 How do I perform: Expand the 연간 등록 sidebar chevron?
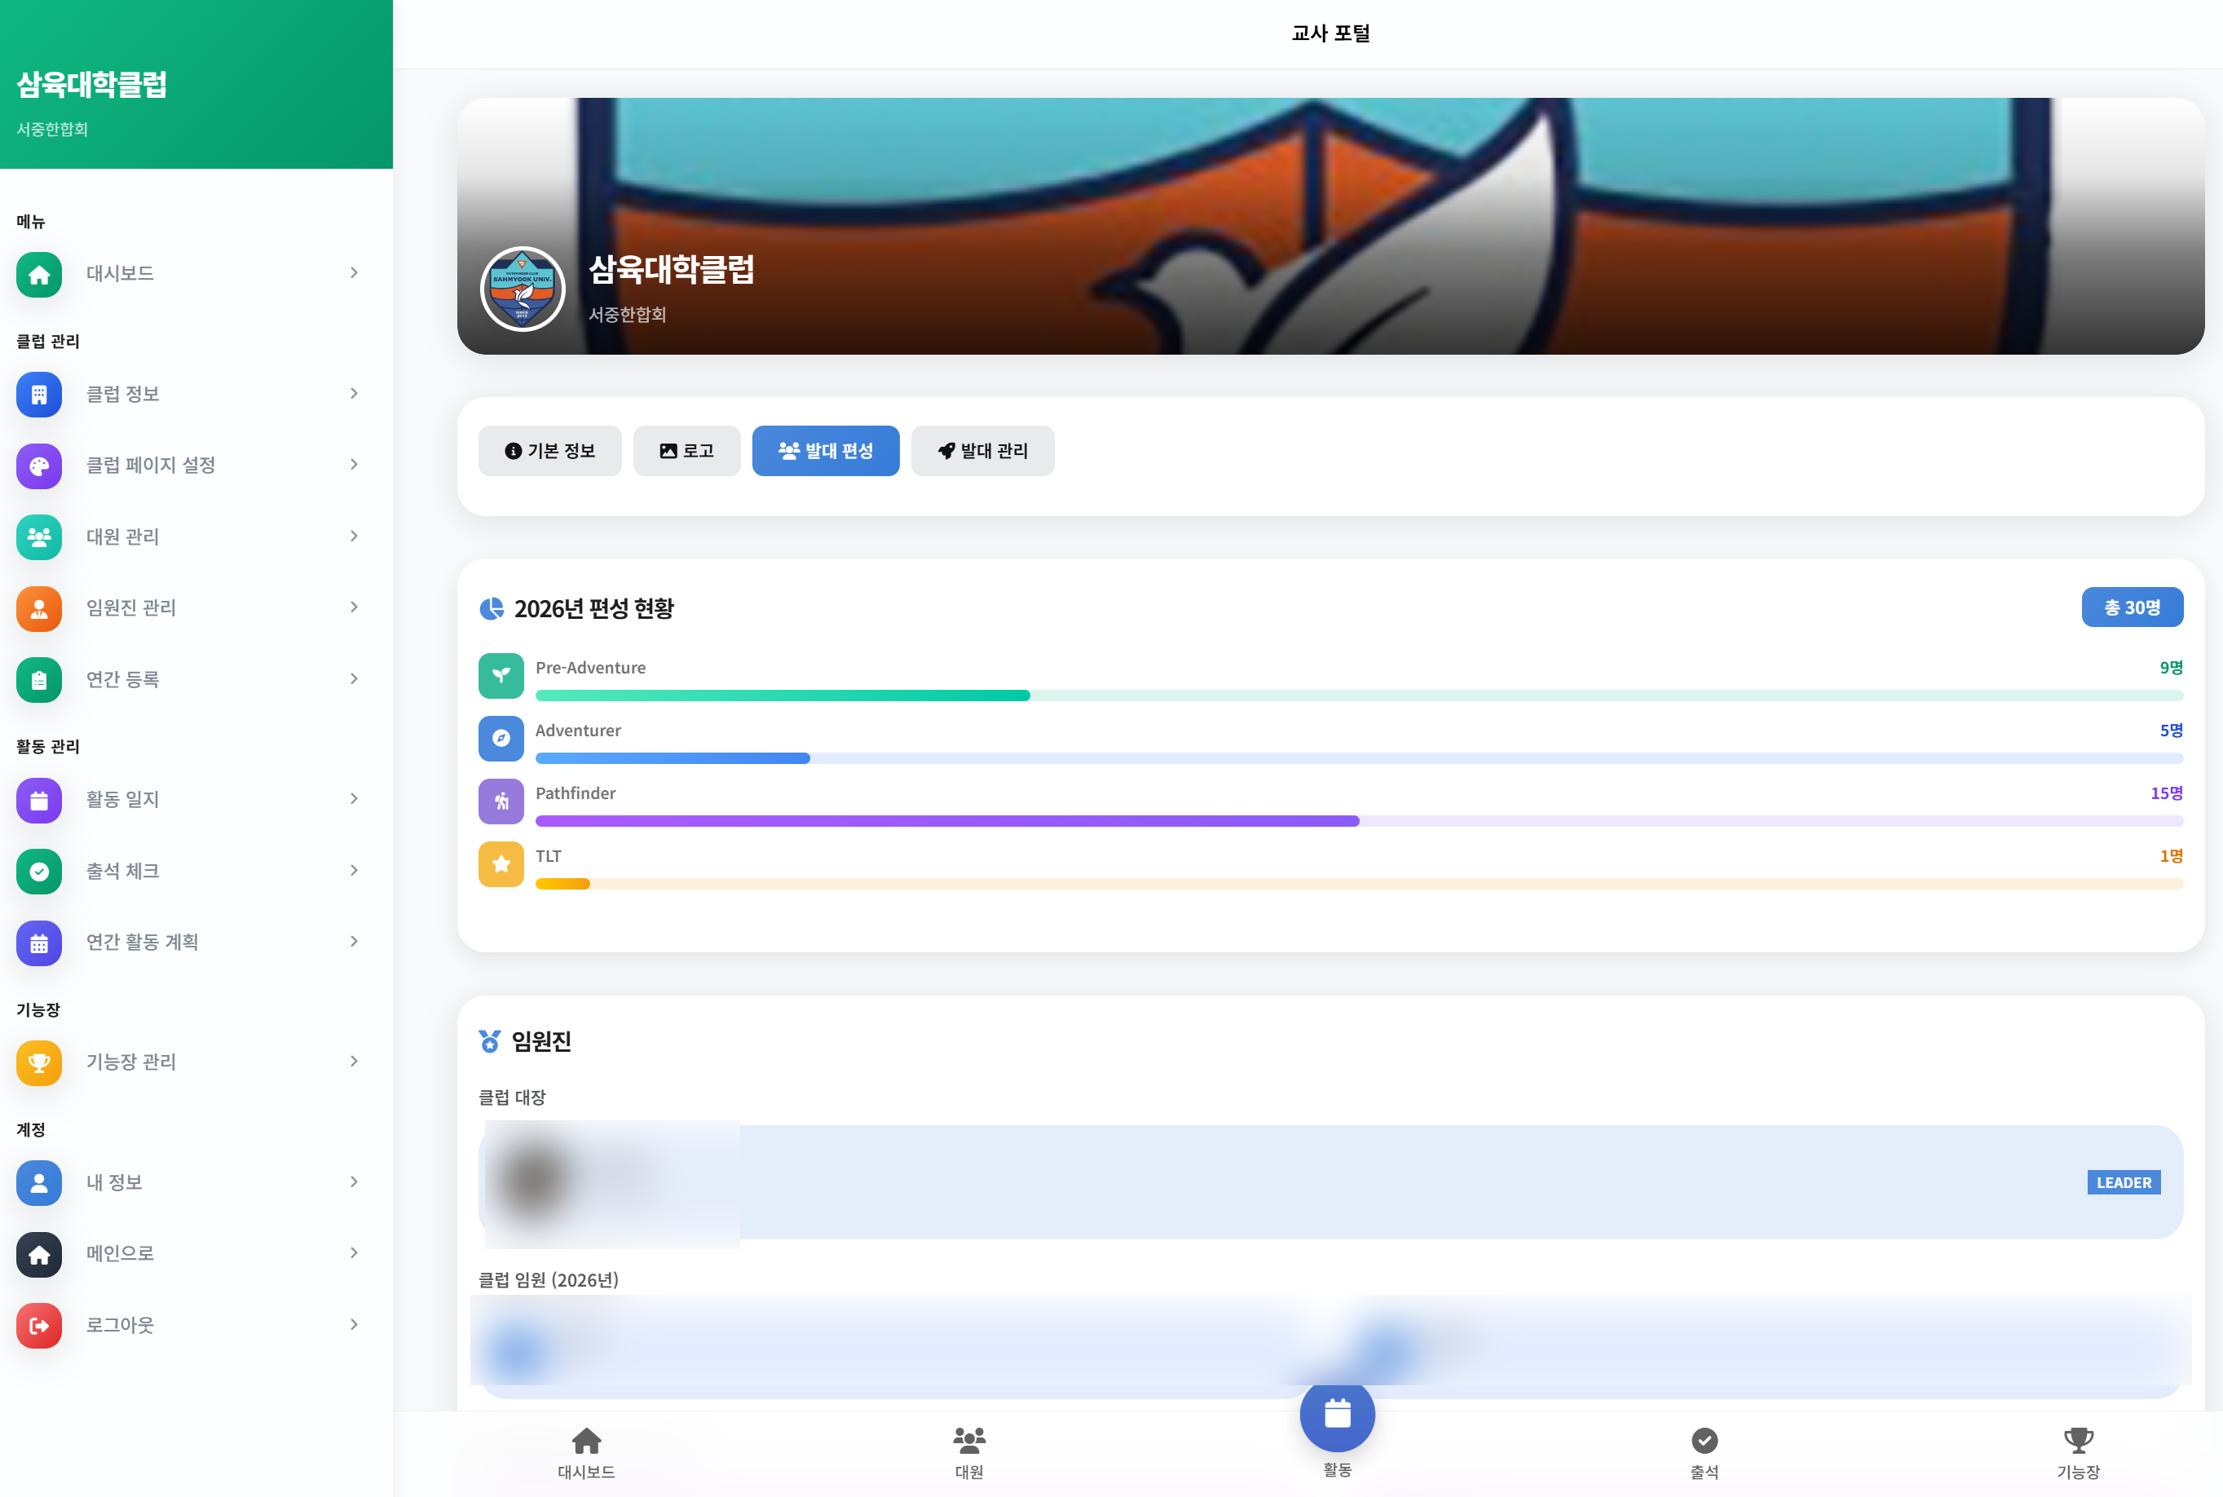click(x=354, y=679)
